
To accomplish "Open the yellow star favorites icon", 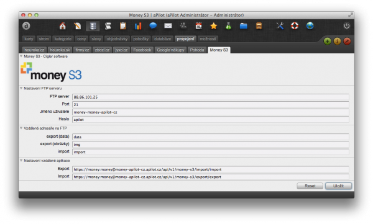I will tap(214, 25).
